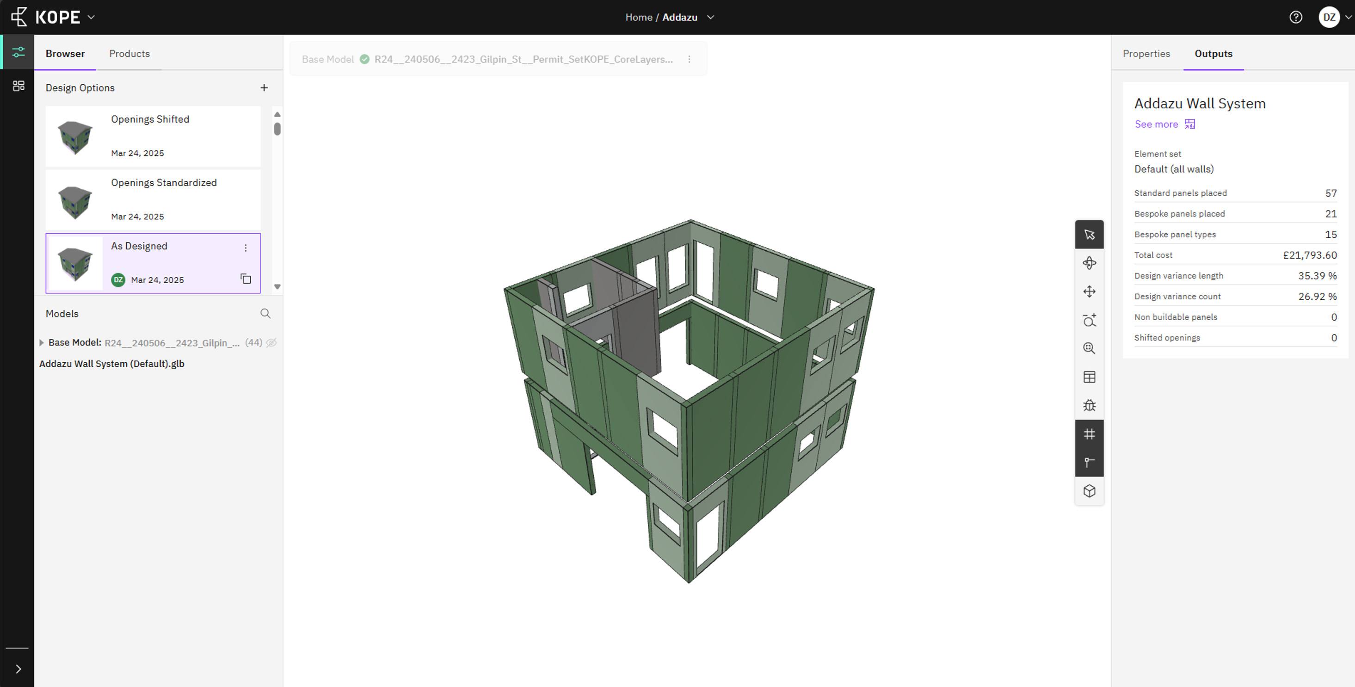Click Bespoke panels placed row
The image size is (1355, 687).
pos(1235,214)
